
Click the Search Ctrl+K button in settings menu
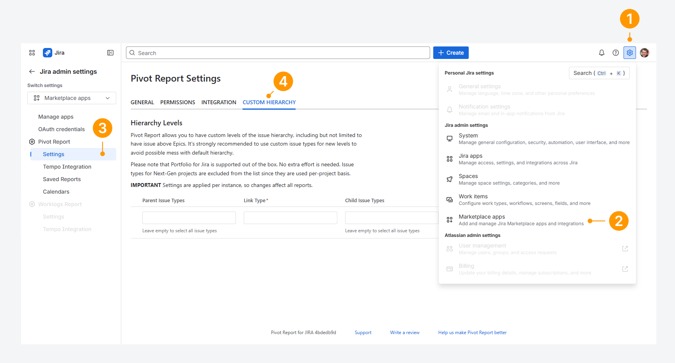point(599,73)
